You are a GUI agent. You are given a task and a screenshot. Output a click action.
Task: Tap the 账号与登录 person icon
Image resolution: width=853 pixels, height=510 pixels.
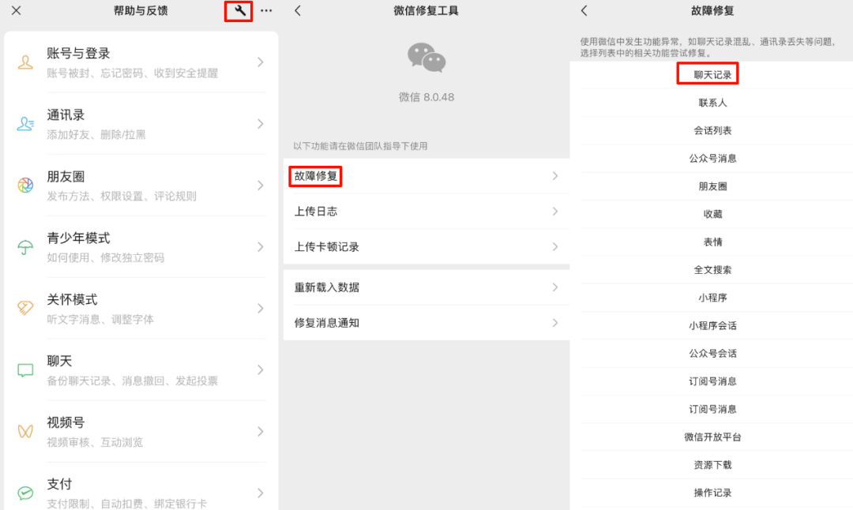[x=25, y=62]
